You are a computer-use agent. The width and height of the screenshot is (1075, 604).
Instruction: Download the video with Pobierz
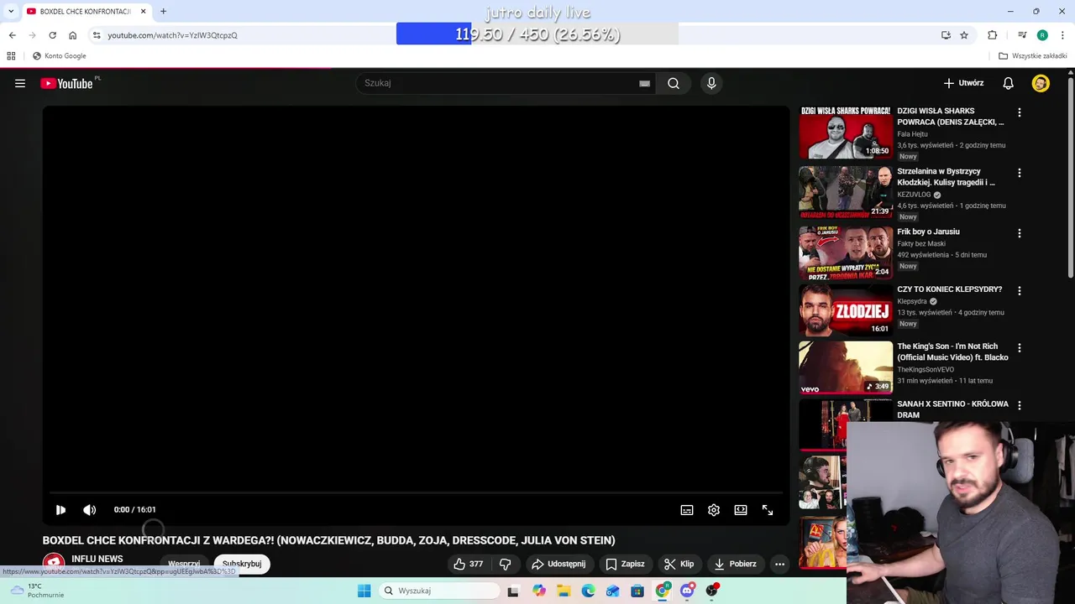[x=735, y=564]
